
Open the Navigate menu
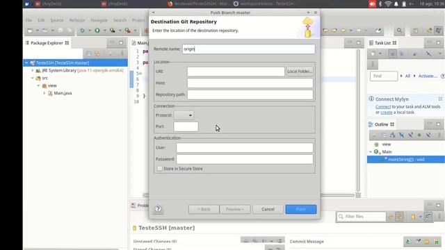pos(99,20)
